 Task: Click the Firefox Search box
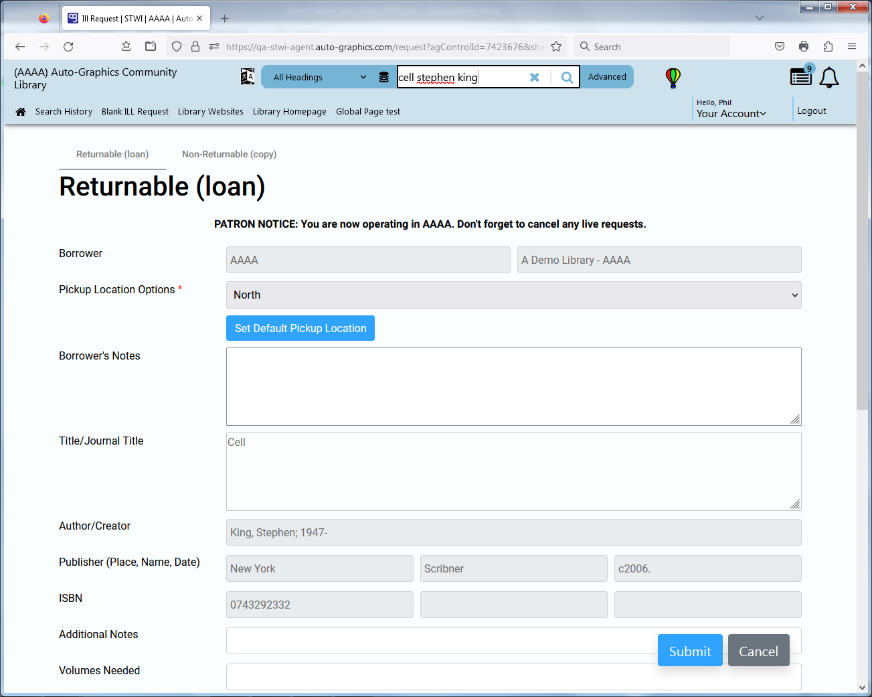[652, 47]
